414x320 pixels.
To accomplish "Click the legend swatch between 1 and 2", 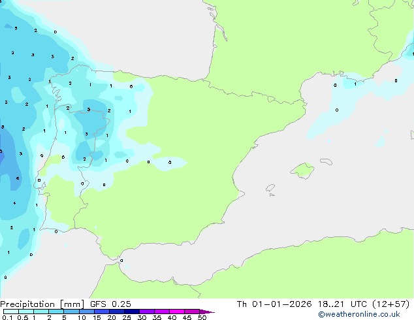I will point(41,312).
